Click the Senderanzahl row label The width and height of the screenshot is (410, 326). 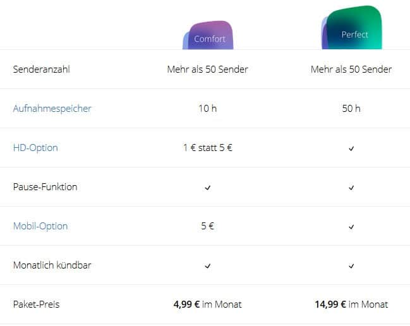tap(41, 69)
